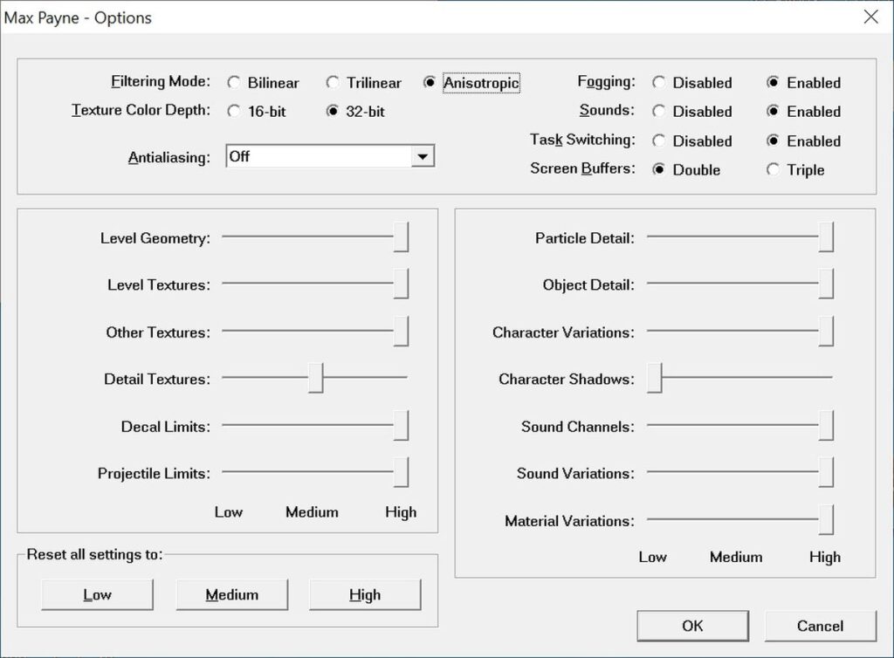Click the Reset all settings to caption
This screenshot has height=658, width=894.
coord(94,554)
